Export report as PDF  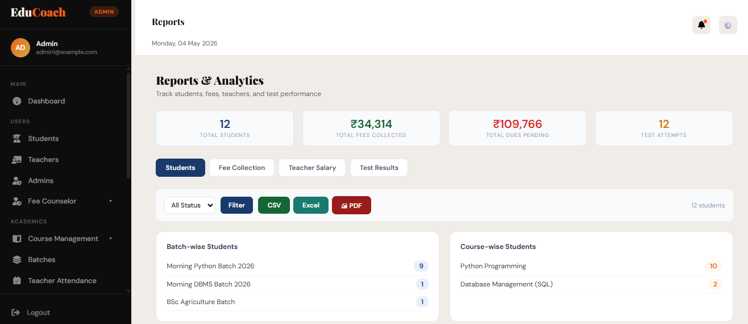(351, 205)
